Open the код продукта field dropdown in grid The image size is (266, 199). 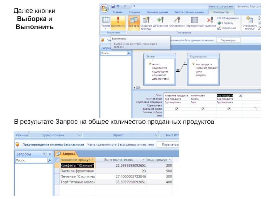click(x=240, y=96)
